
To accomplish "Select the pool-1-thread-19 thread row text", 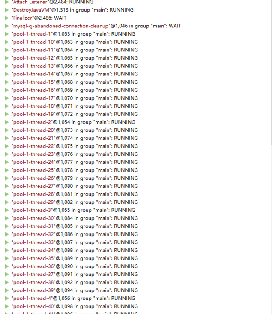I will click(x=75, y=114).
